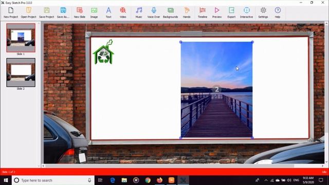
Task: Open Firefox from taskbar
Action: coord(159,180)
